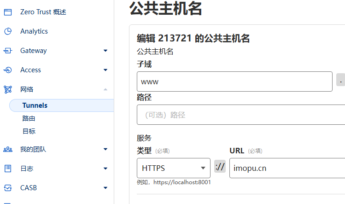Image resolution: width=345 pixels, height=204 pixels.
Task: Expand the Access menu arrow
Action: (105, 70)
